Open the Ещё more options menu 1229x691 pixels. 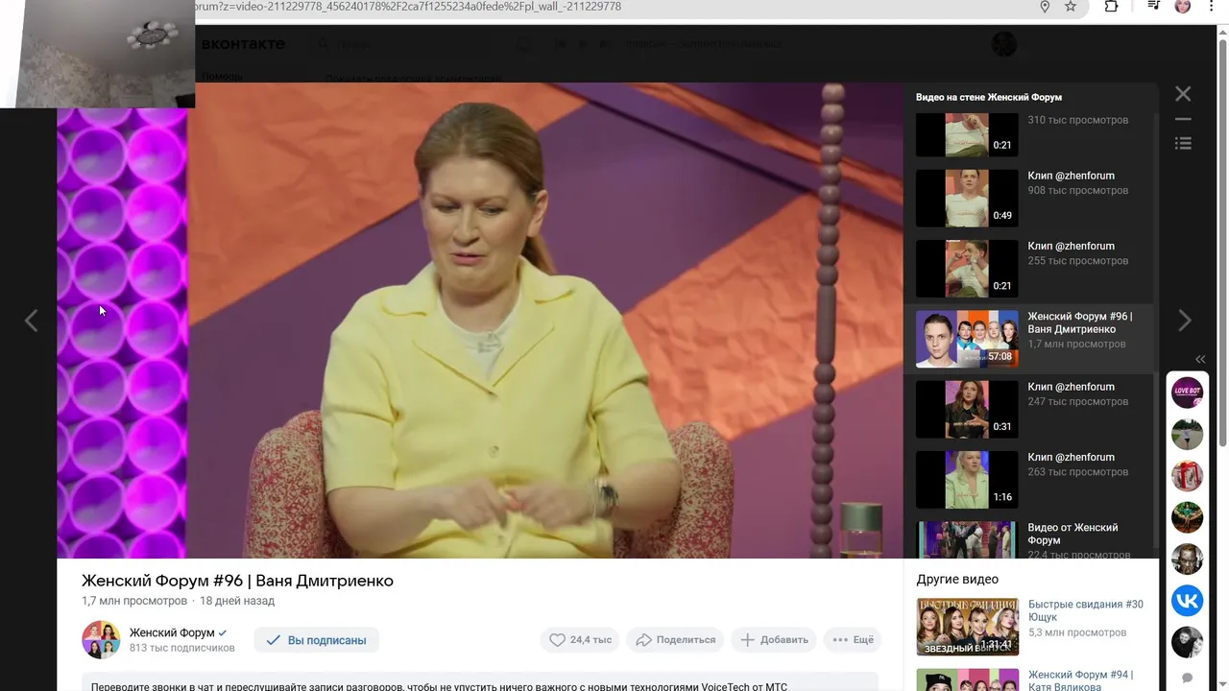853,640
